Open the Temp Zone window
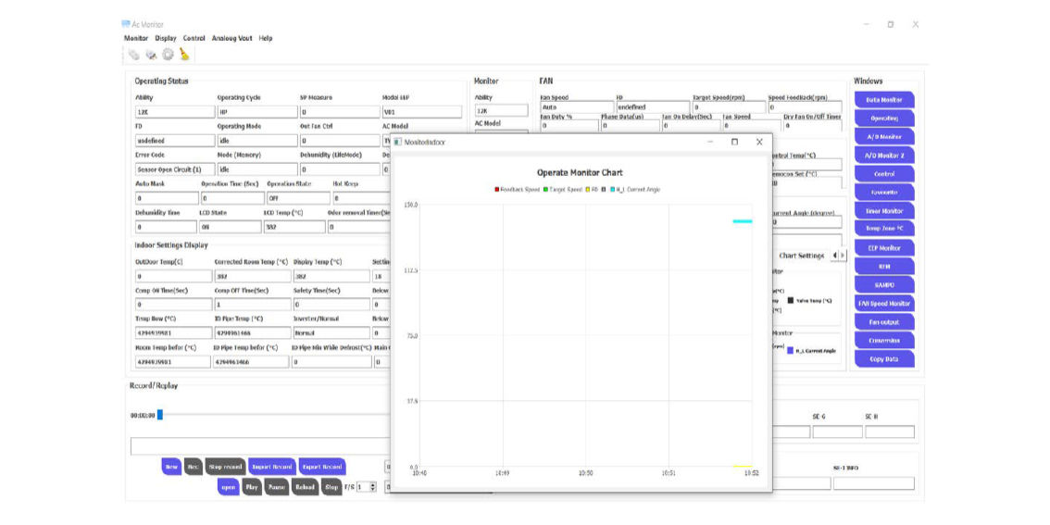The width and height of the screenshot is (1050, 525). pyautogui.click(x=884, y=229)
